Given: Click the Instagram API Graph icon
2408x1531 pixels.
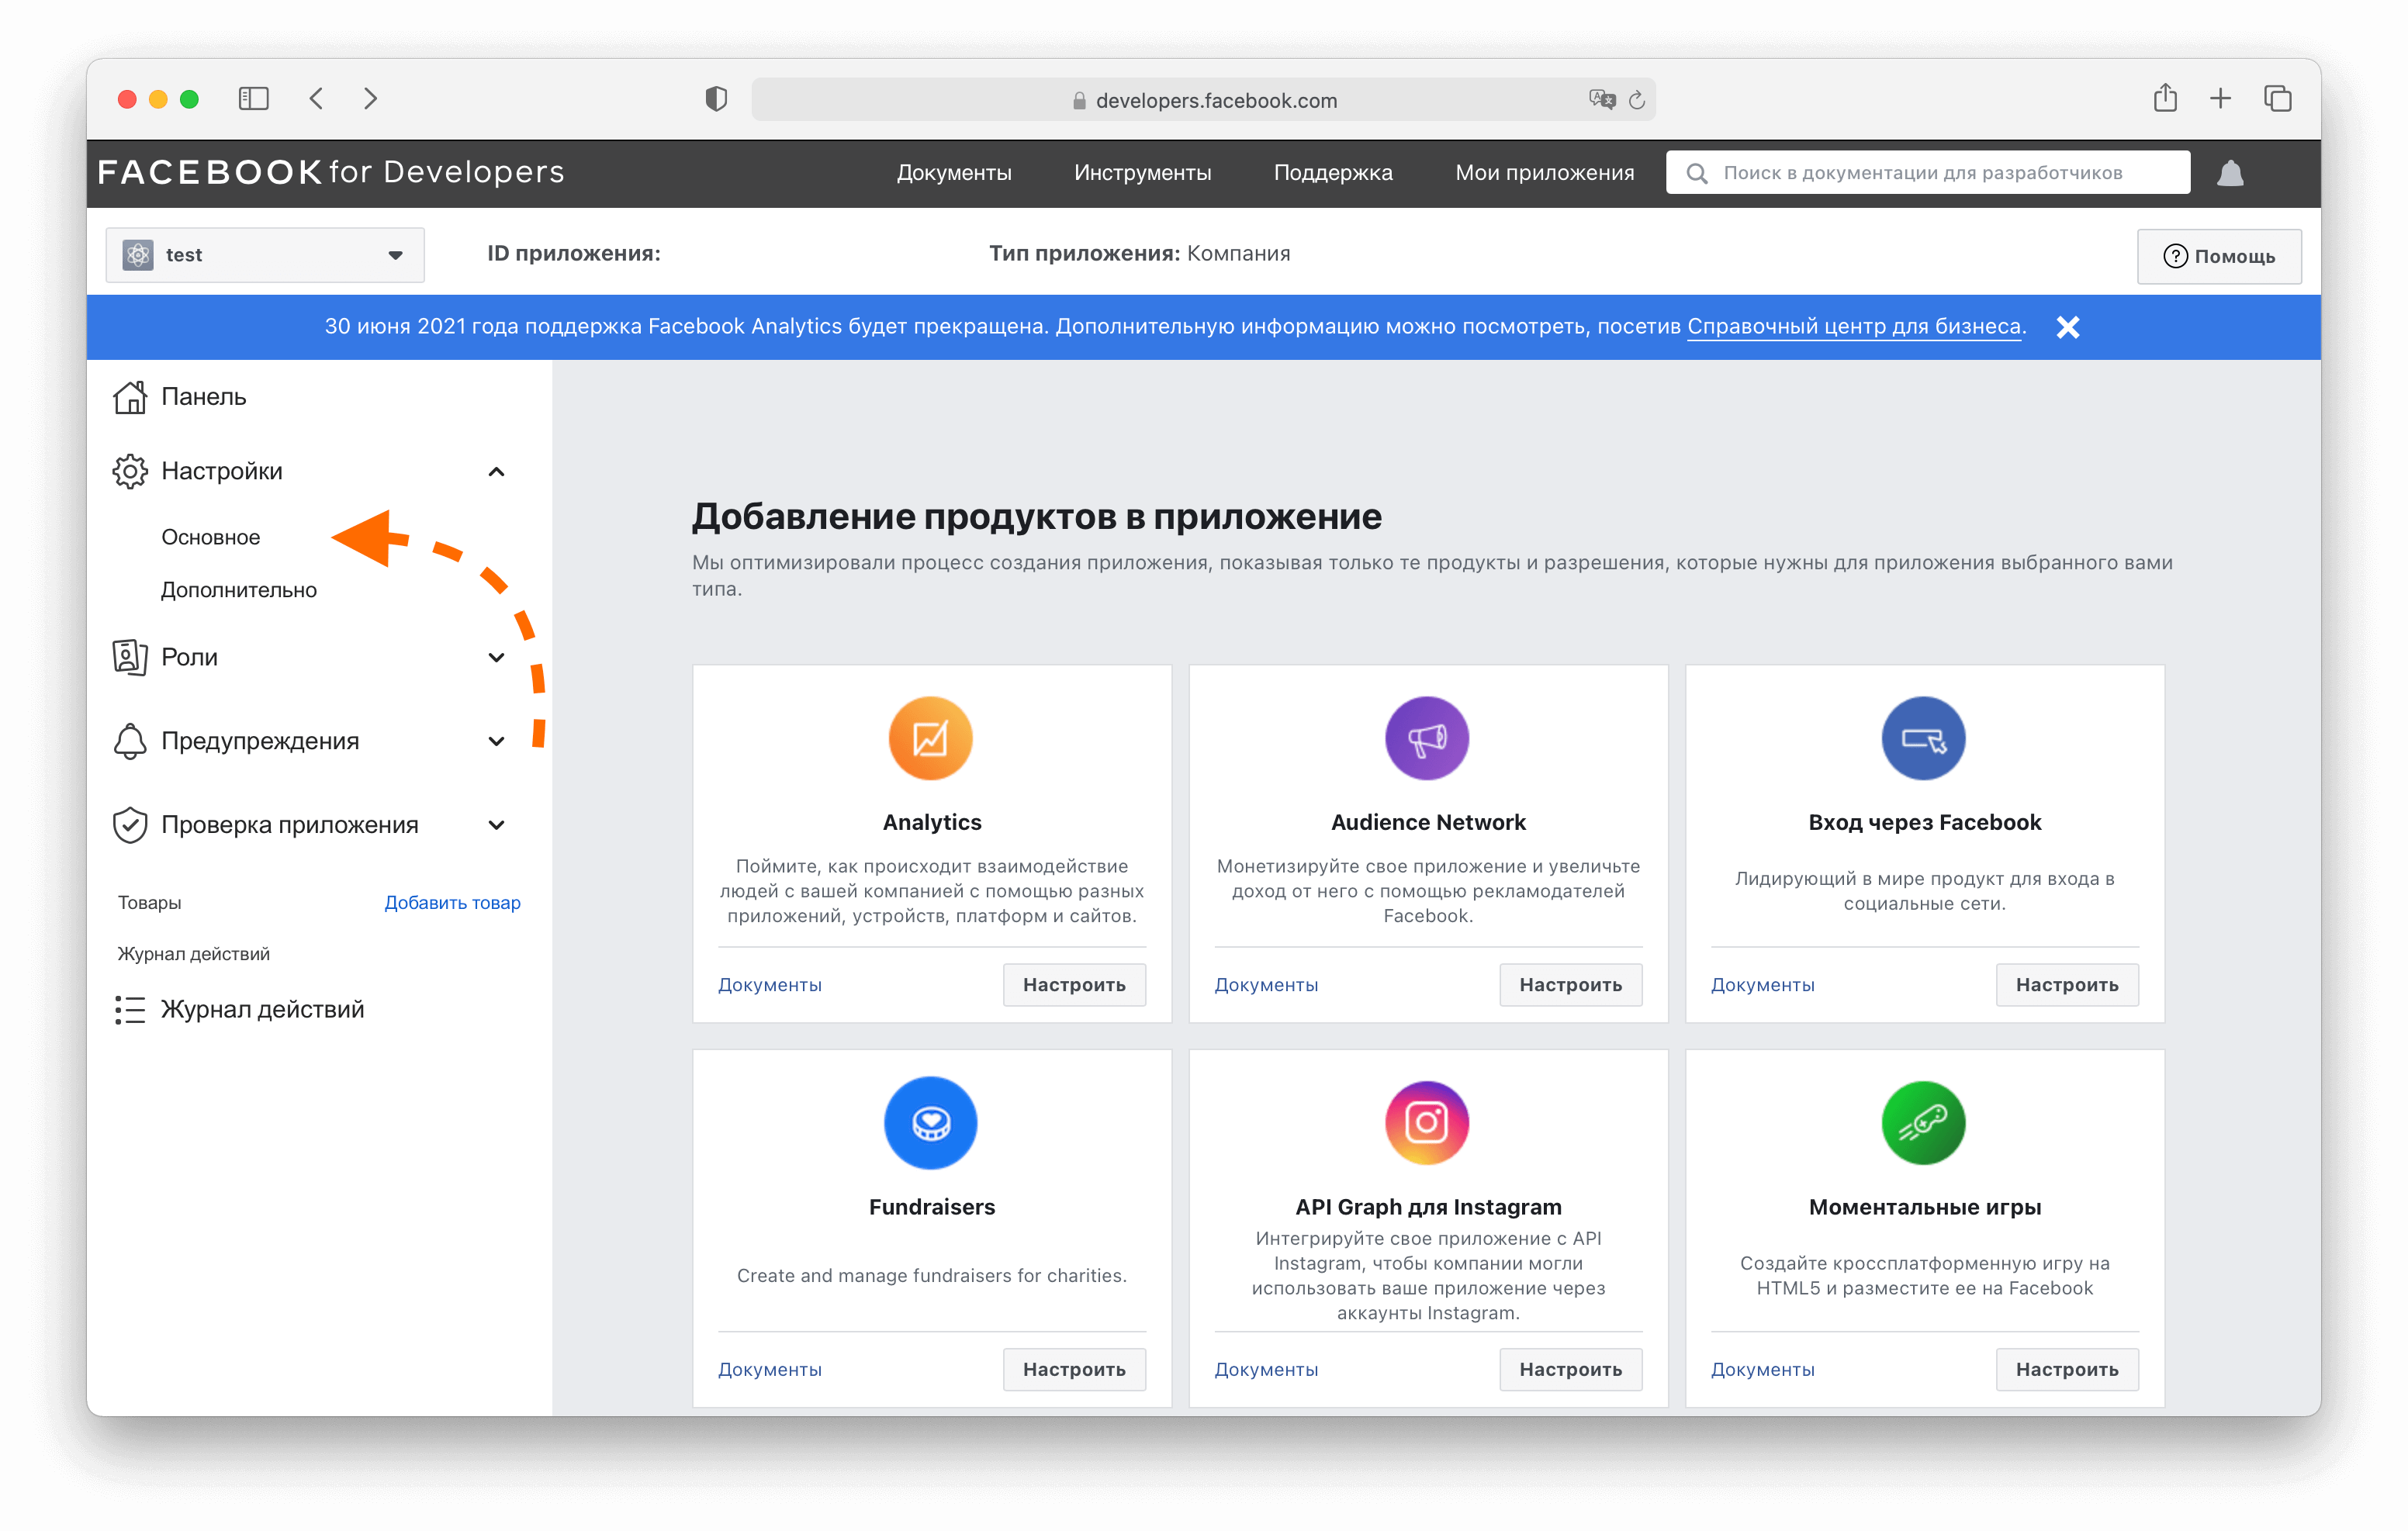Looking at the screenshot, I should coord(1427,1123).
